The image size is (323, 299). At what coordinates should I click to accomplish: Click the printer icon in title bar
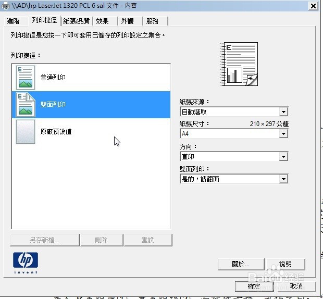click(5, 6)
